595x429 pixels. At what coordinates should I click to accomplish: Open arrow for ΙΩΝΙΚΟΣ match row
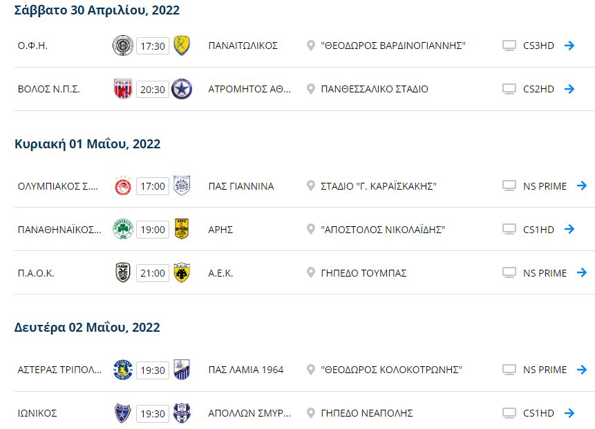(x=569, y=413)
